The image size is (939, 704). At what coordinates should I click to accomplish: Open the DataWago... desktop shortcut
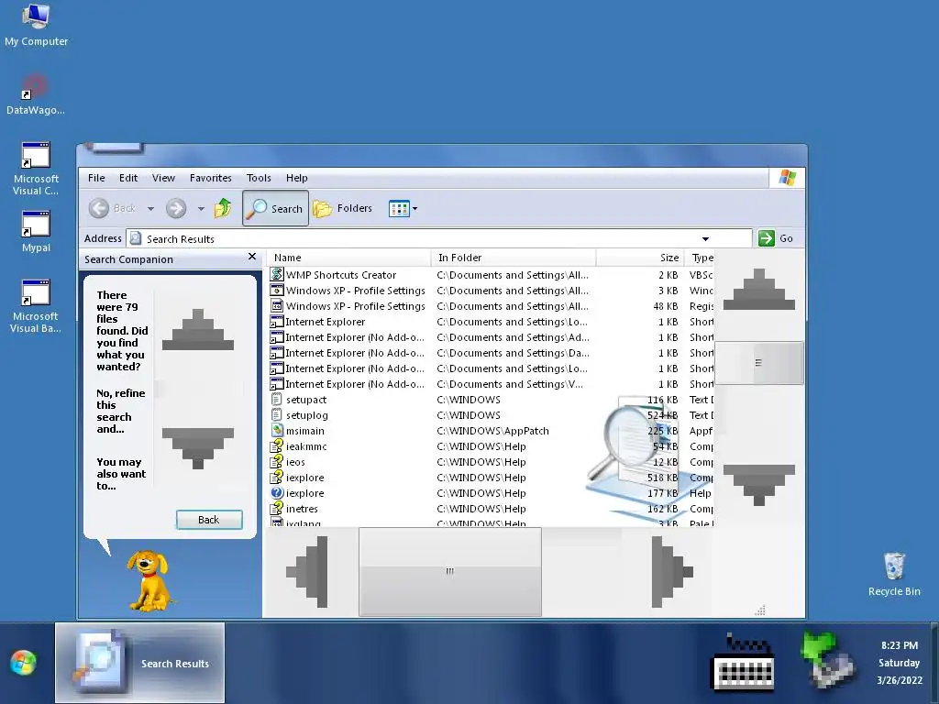click(36, 94)
